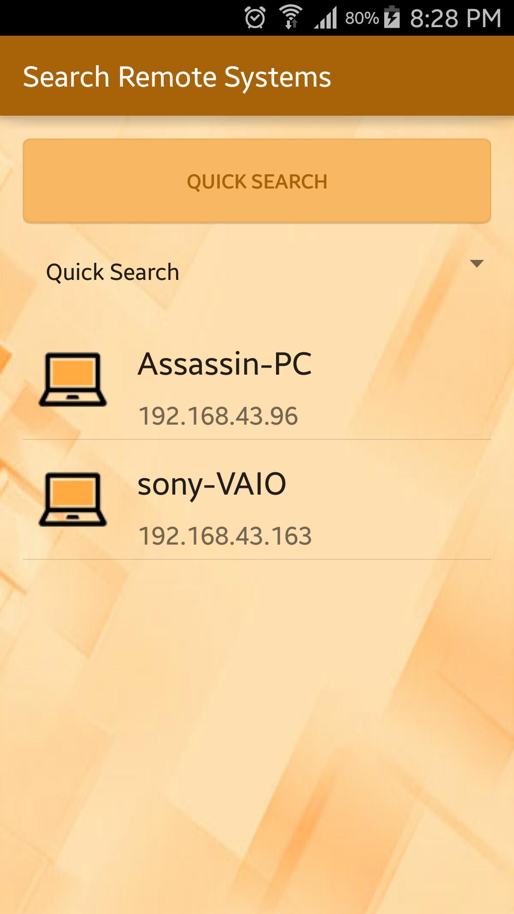Tap the IP address 192.168.43.163
Screen dimensions: 514x914
click(225, 536)
